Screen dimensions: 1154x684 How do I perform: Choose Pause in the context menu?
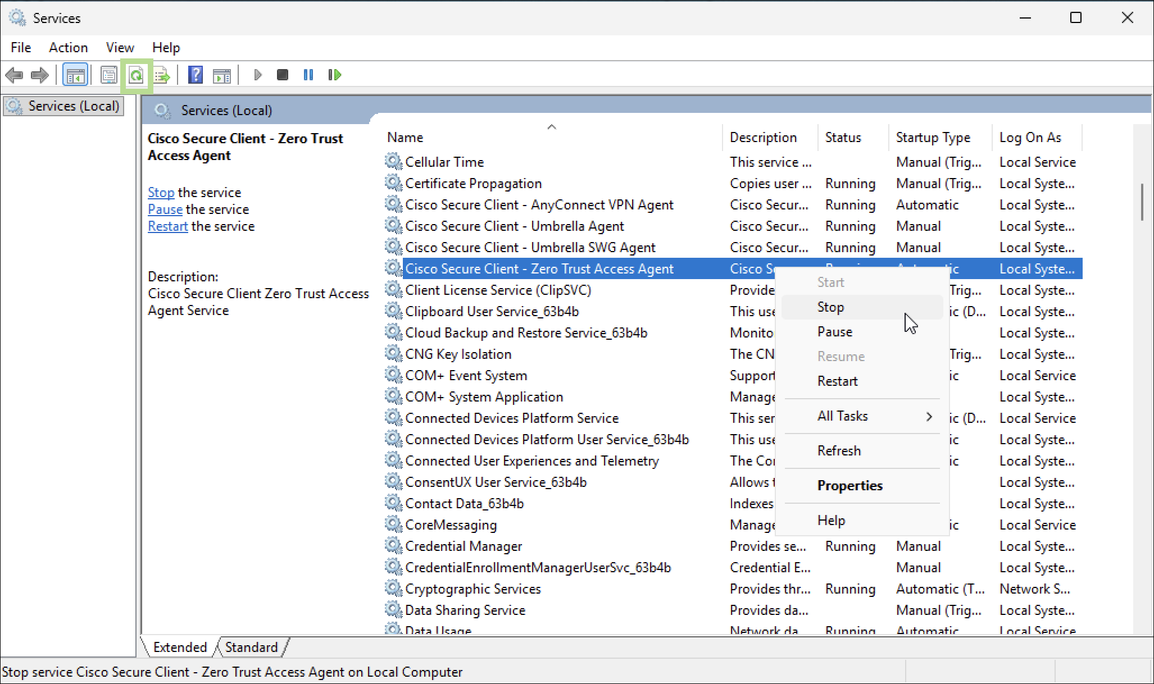pyautogui.click(x=862, y=332)
